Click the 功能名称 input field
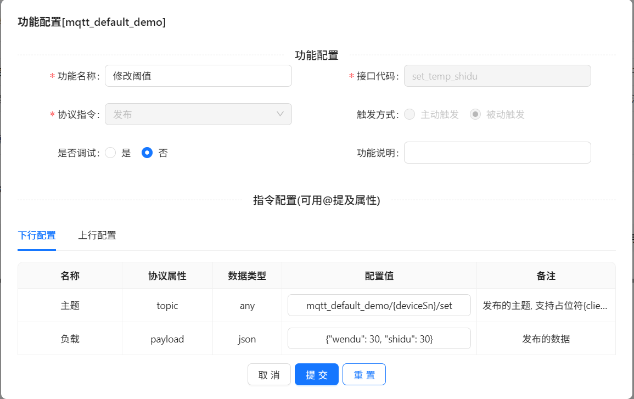Screen dimensions: 634x399 [x=198, y=76]
